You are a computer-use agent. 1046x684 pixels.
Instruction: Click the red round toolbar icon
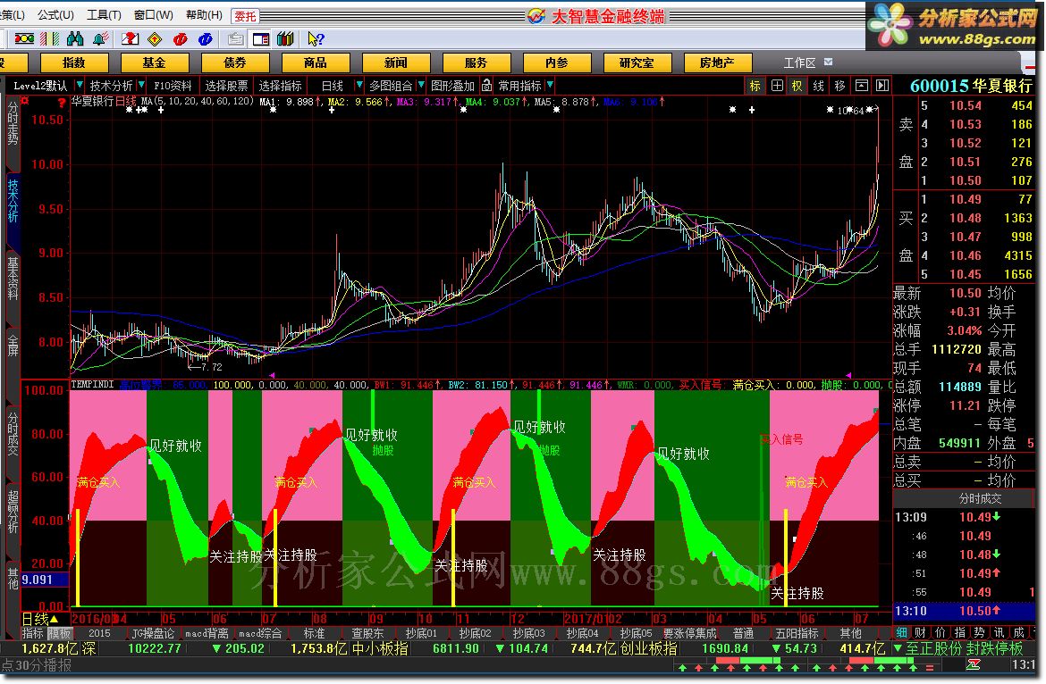pos(180,39)
